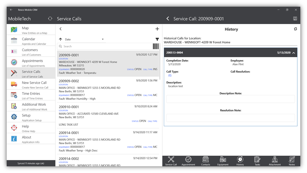Screen dimensions: 307x173
Task: Select Time Entries in sidebar
Action: click(31, 95)
